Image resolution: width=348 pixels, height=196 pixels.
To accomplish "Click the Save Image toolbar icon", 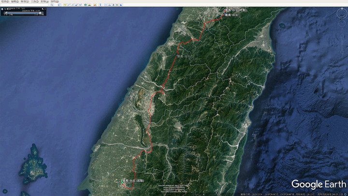I will 114,5.
